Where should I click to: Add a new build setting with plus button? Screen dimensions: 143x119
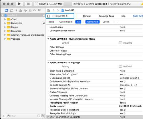coord(117,22)
